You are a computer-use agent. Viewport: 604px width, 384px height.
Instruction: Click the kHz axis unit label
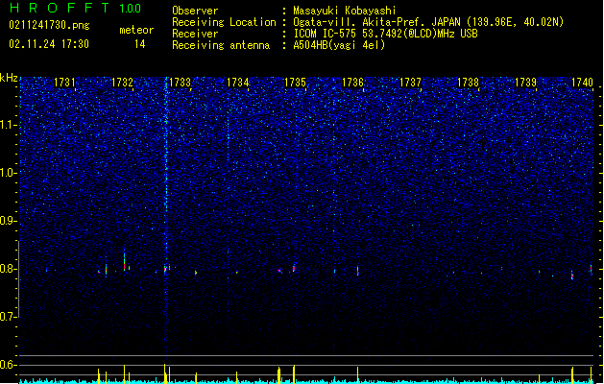tap(9, 78)
